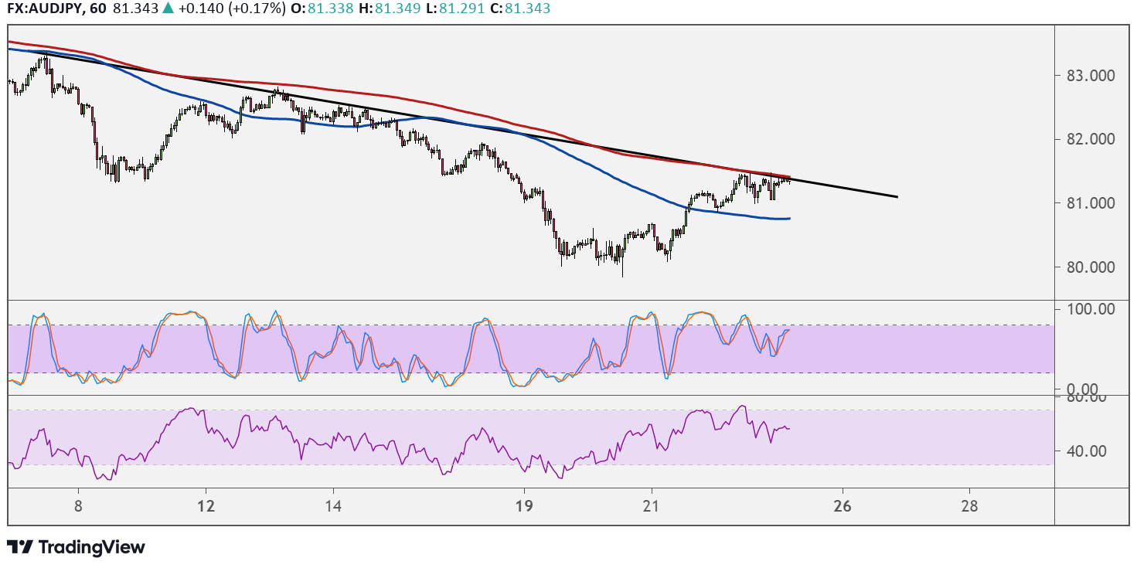This screenshot has width=1137, height=568.
Task: Click the green up-triangle change indicator
Action: point(168,9)
